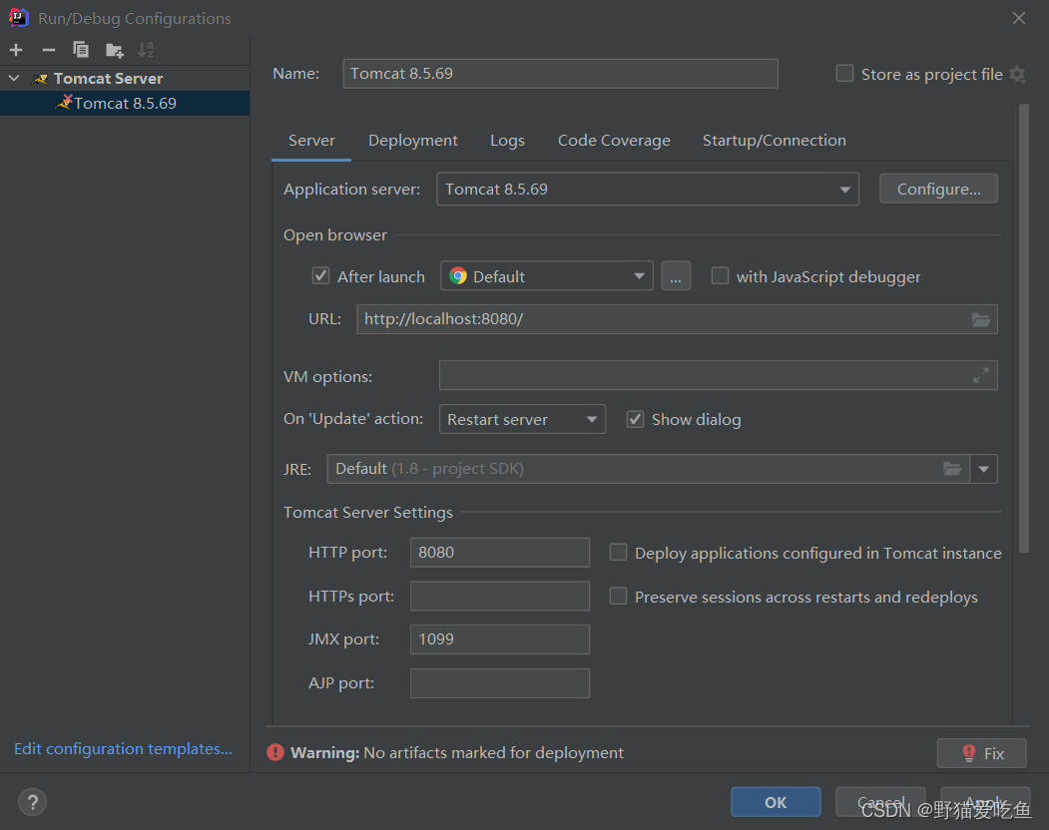The image size is (1049, 830).
Task: Click red warning icon in status bar
Action: (x=274, y=752)
